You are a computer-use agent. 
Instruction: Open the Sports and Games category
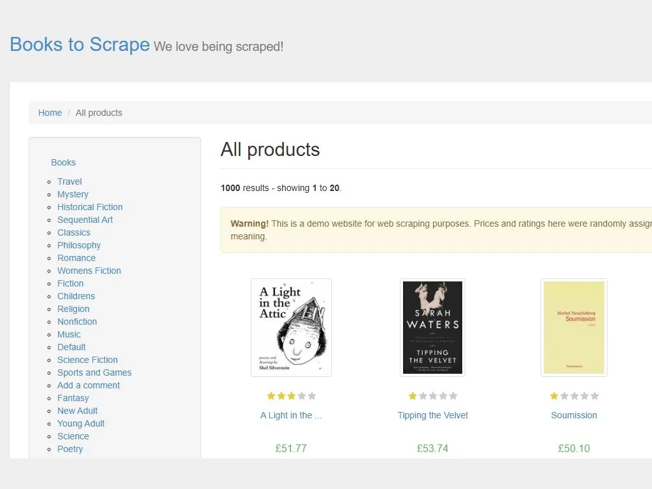click(94, 372)
